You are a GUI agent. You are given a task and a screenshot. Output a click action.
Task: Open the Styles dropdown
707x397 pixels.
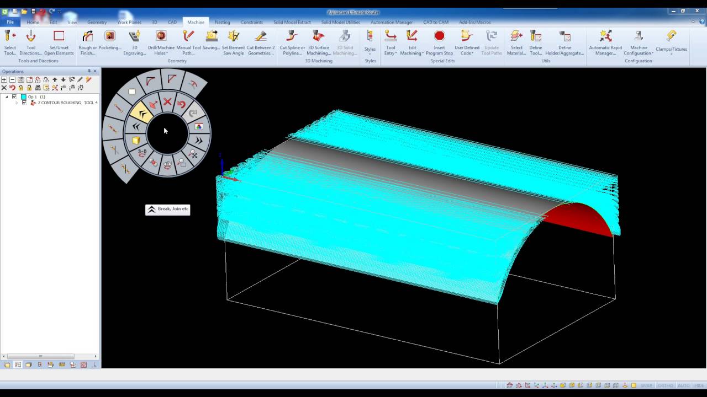coord(370,43)
